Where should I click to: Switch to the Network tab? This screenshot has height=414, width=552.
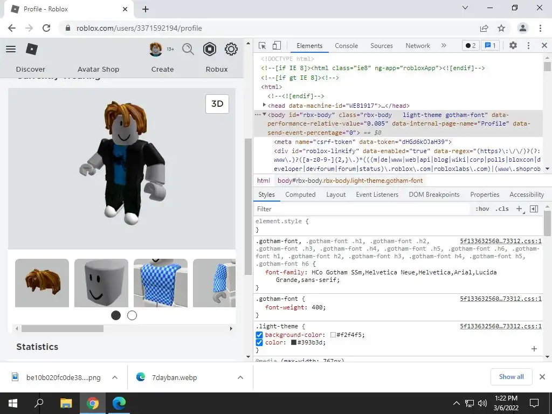click(418, 45)
